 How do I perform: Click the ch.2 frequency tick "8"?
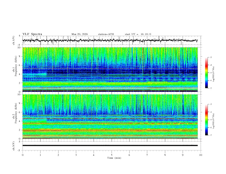pos(20,103)
